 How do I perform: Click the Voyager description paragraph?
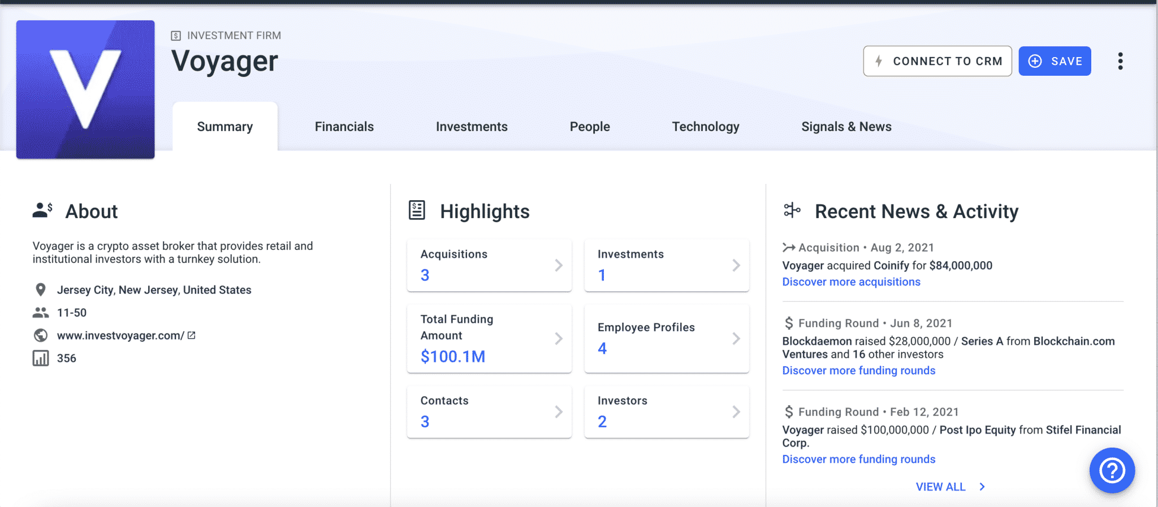click(x=172, y=253)
